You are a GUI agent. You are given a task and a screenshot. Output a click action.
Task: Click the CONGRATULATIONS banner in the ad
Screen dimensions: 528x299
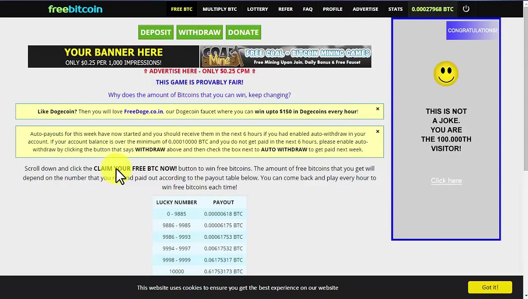click(472, 30)
